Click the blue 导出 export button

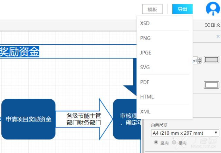click(x=182, y=9)
